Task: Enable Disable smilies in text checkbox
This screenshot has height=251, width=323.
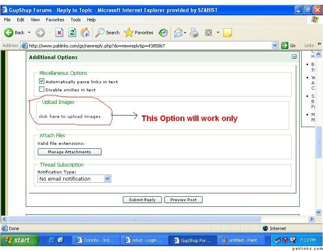Action: tap(41, 89)
